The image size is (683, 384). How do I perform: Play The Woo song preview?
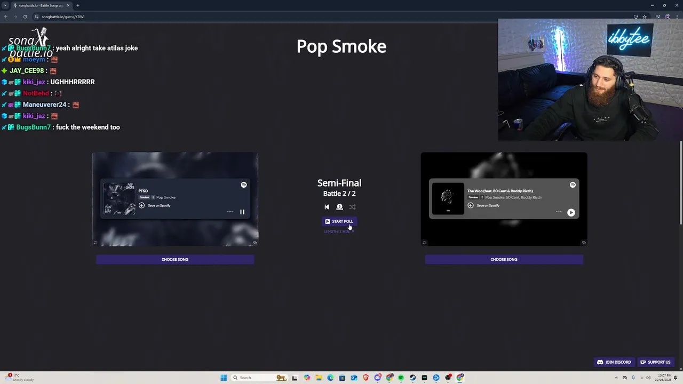point(571,212)
